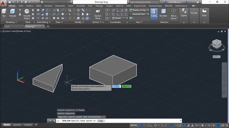Switch to the Surface ribbon tab

click(29, 6)
